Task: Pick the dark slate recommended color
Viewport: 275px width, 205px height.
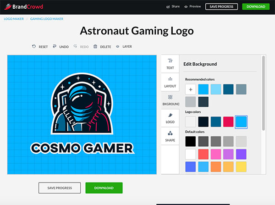Action: (x=203, y=102)
